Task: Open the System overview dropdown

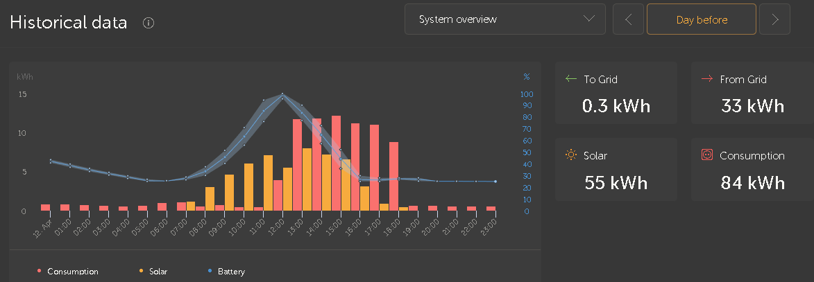Action: (505, 19)
